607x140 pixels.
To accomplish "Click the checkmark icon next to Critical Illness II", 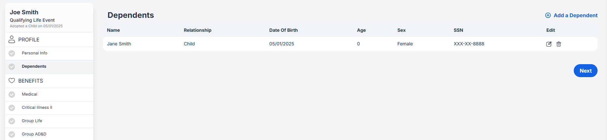I will point(12,108).
